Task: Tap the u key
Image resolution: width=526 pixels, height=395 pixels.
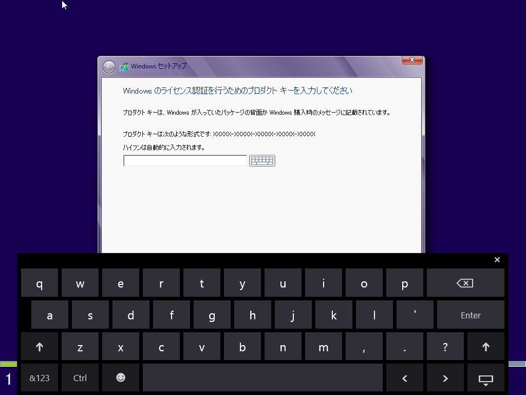Action: point(283,283)
